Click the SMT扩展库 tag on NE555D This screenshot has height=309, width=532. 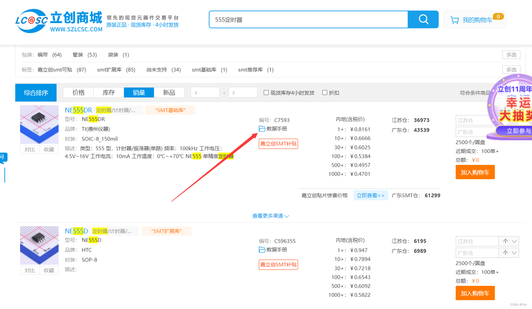click(166, 231)
